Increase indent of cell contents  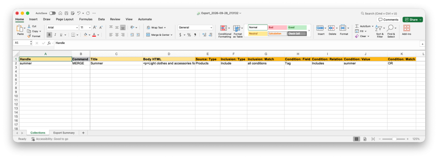[x=138, y=35]
